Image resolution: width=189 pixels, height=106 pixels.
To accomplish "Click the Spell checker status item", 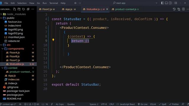I will coord(162,104).
